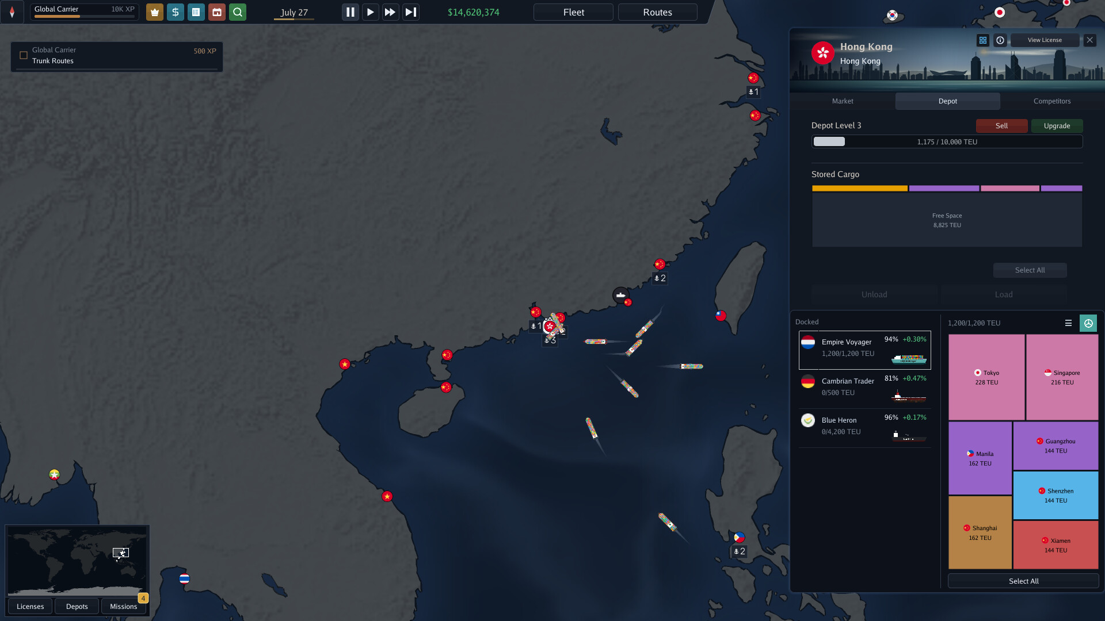This screenshot has height=621, width=1105.
Task: Close the Hong Kong port panel
Action: click(1089, 40)
